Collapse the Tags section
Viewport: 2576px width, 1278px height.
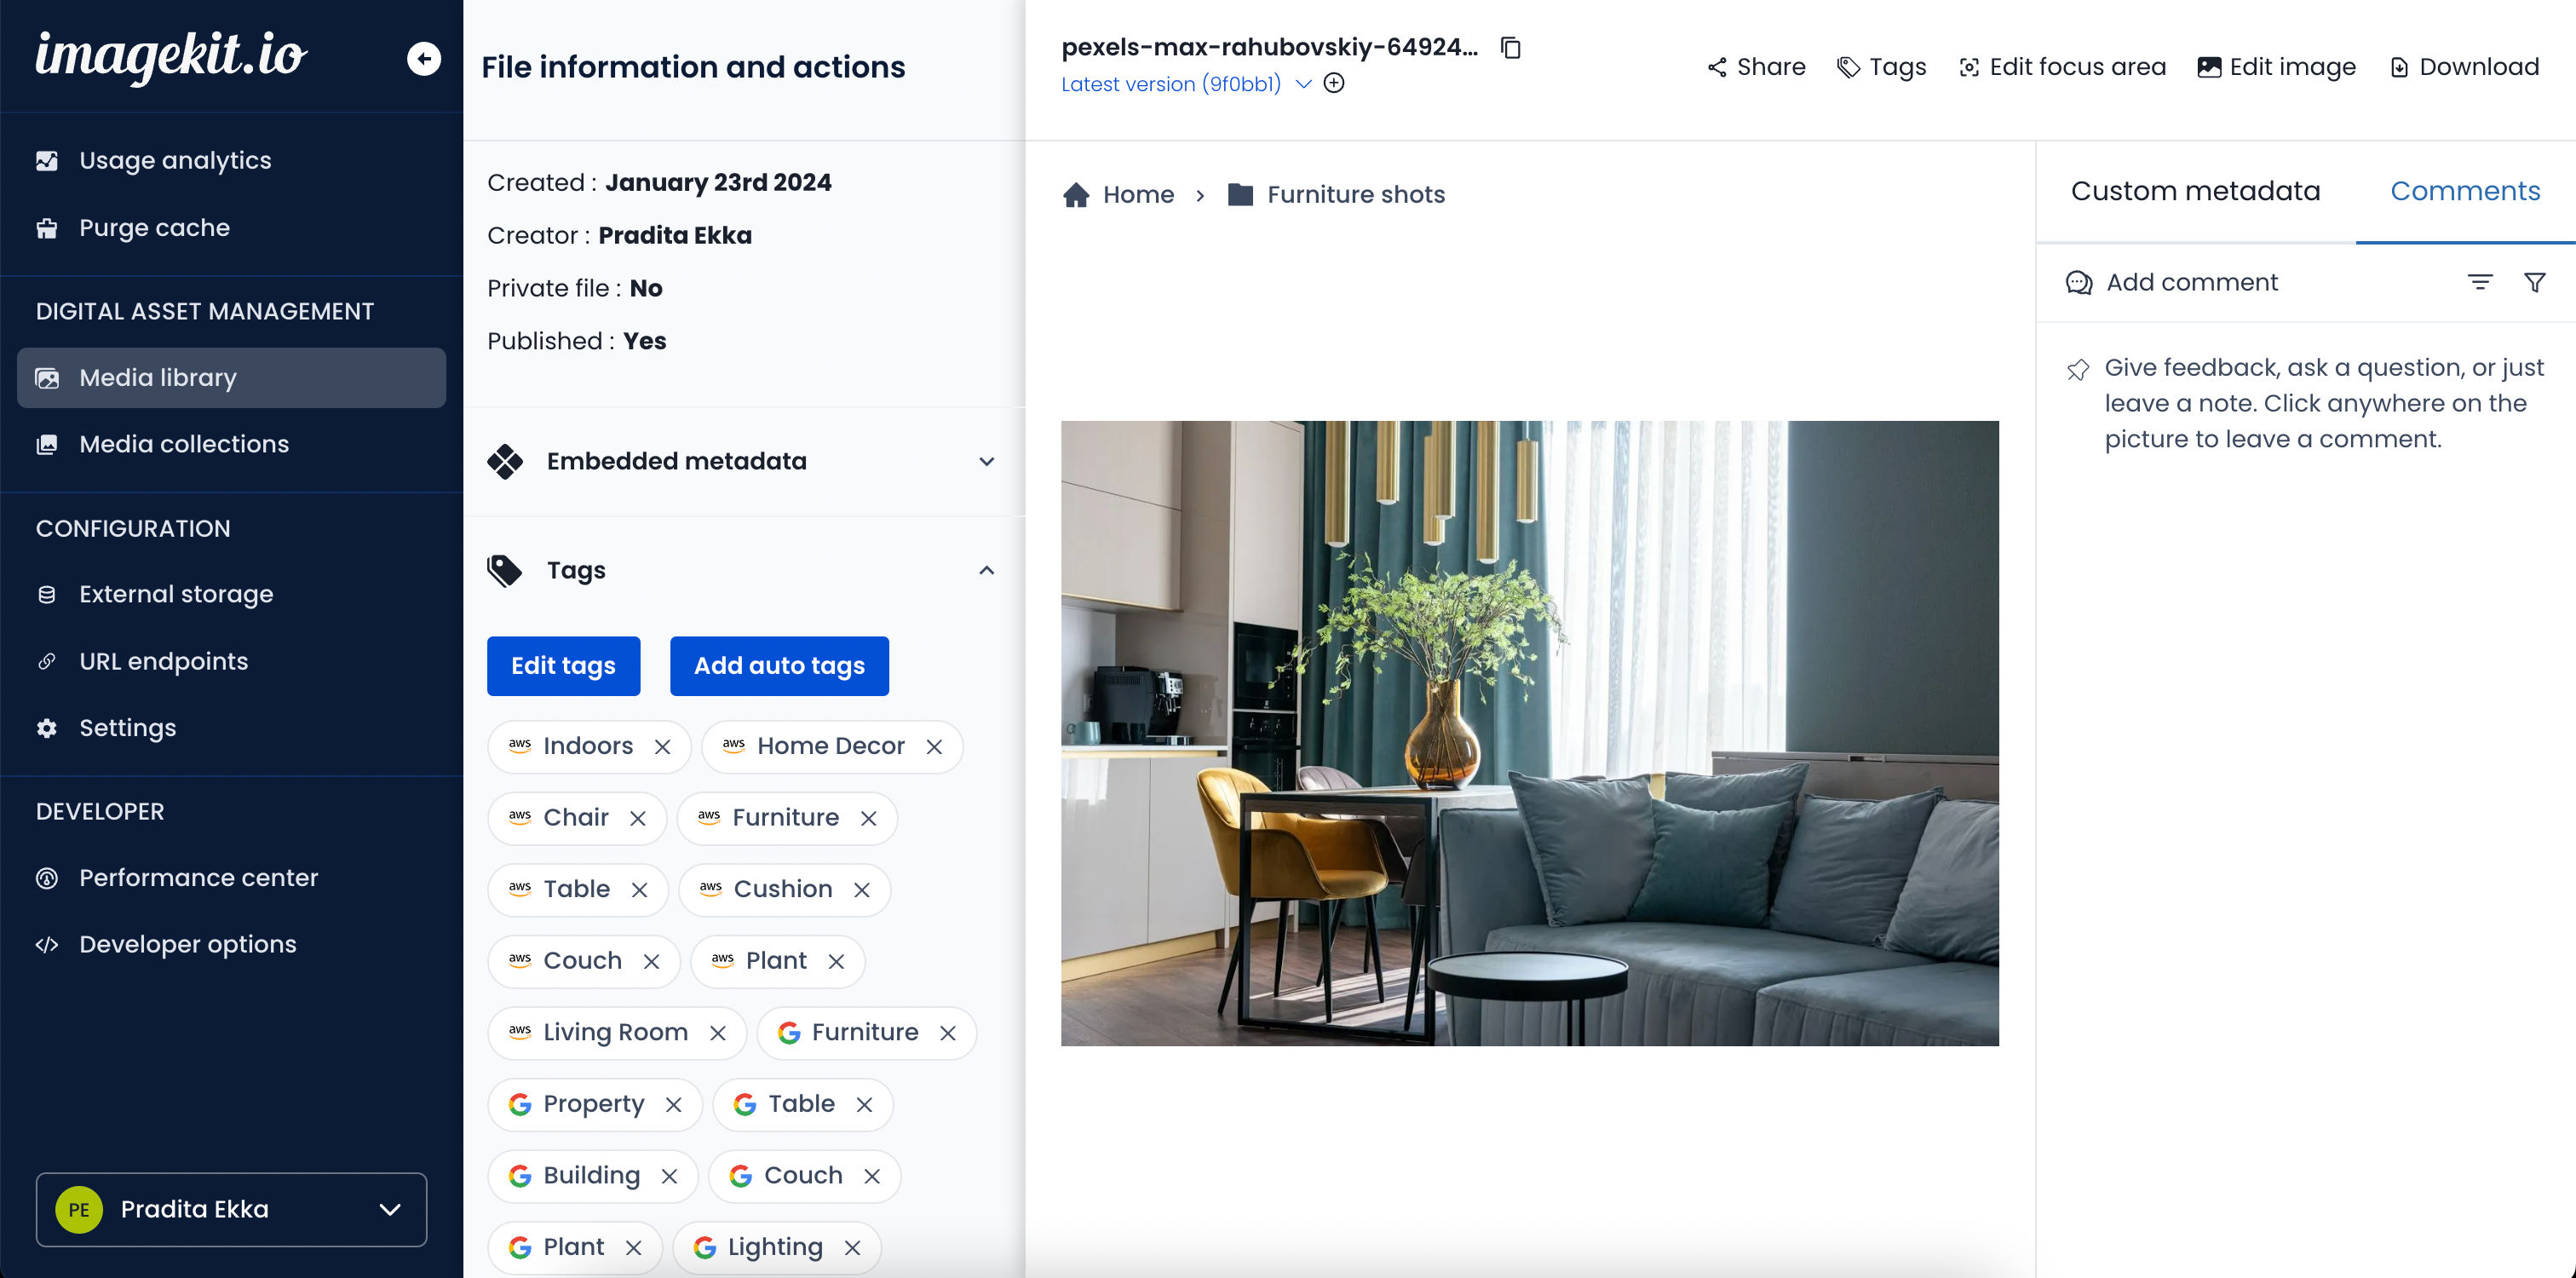986,570
